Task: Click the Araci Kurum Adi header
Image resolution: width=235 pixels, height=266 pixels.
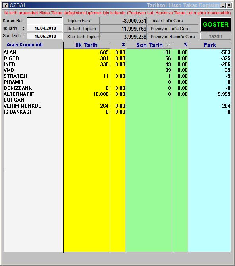Action: click(x=25, y=45)
